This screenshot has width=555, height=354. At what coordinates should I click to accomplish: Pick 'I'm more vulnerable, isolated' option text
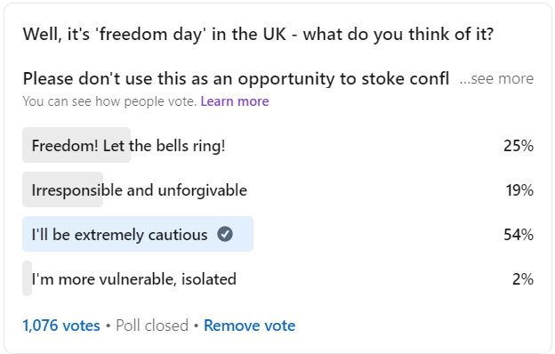click(133, 279)
